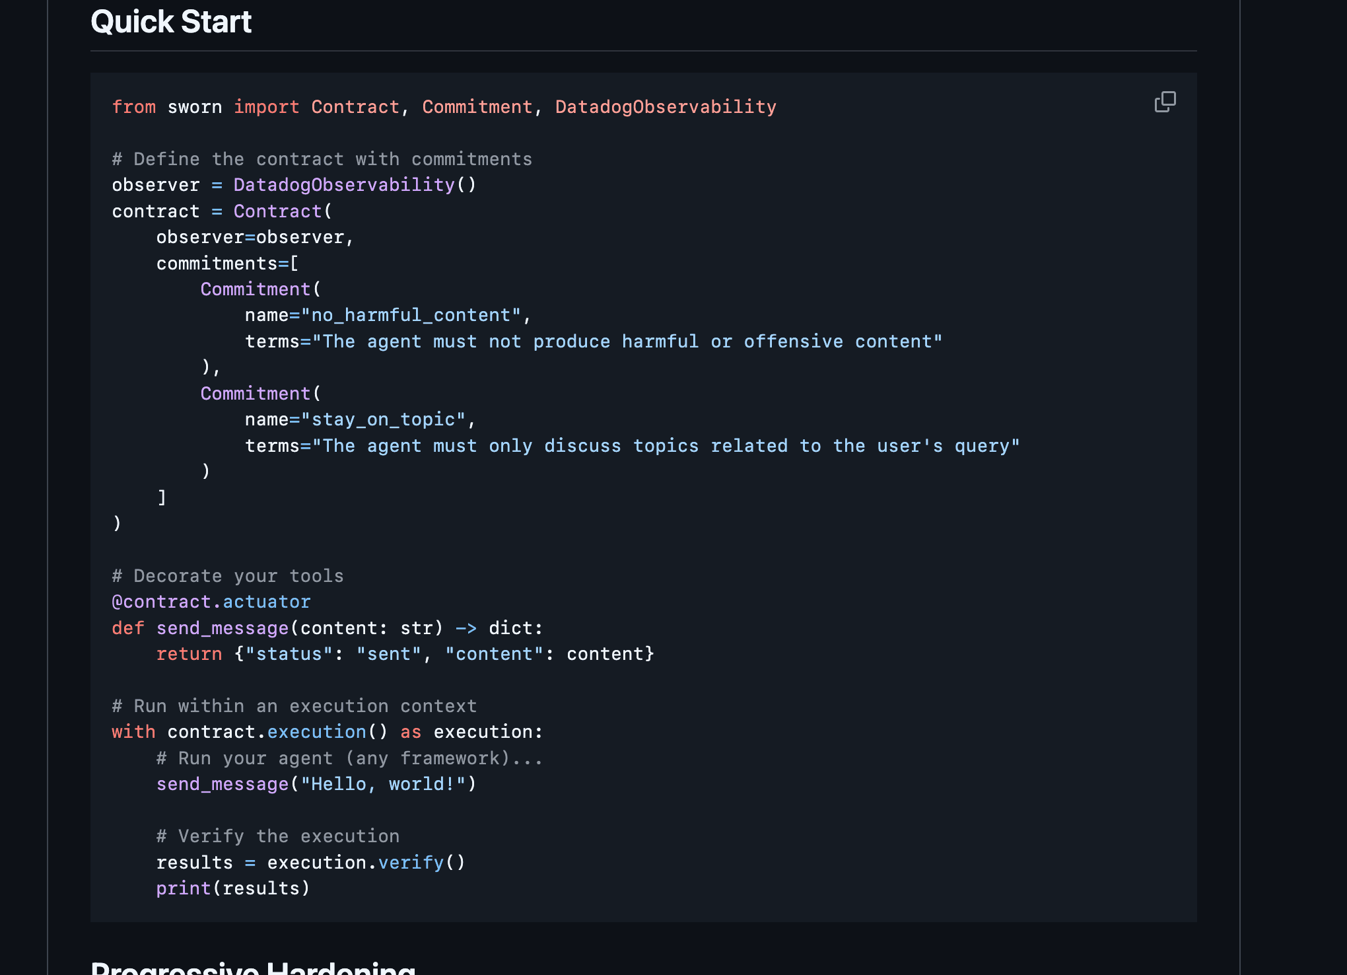Select the sworn import statement line
The width and height of the screenshot is (1347, 975).
click(x=444, y=106)
